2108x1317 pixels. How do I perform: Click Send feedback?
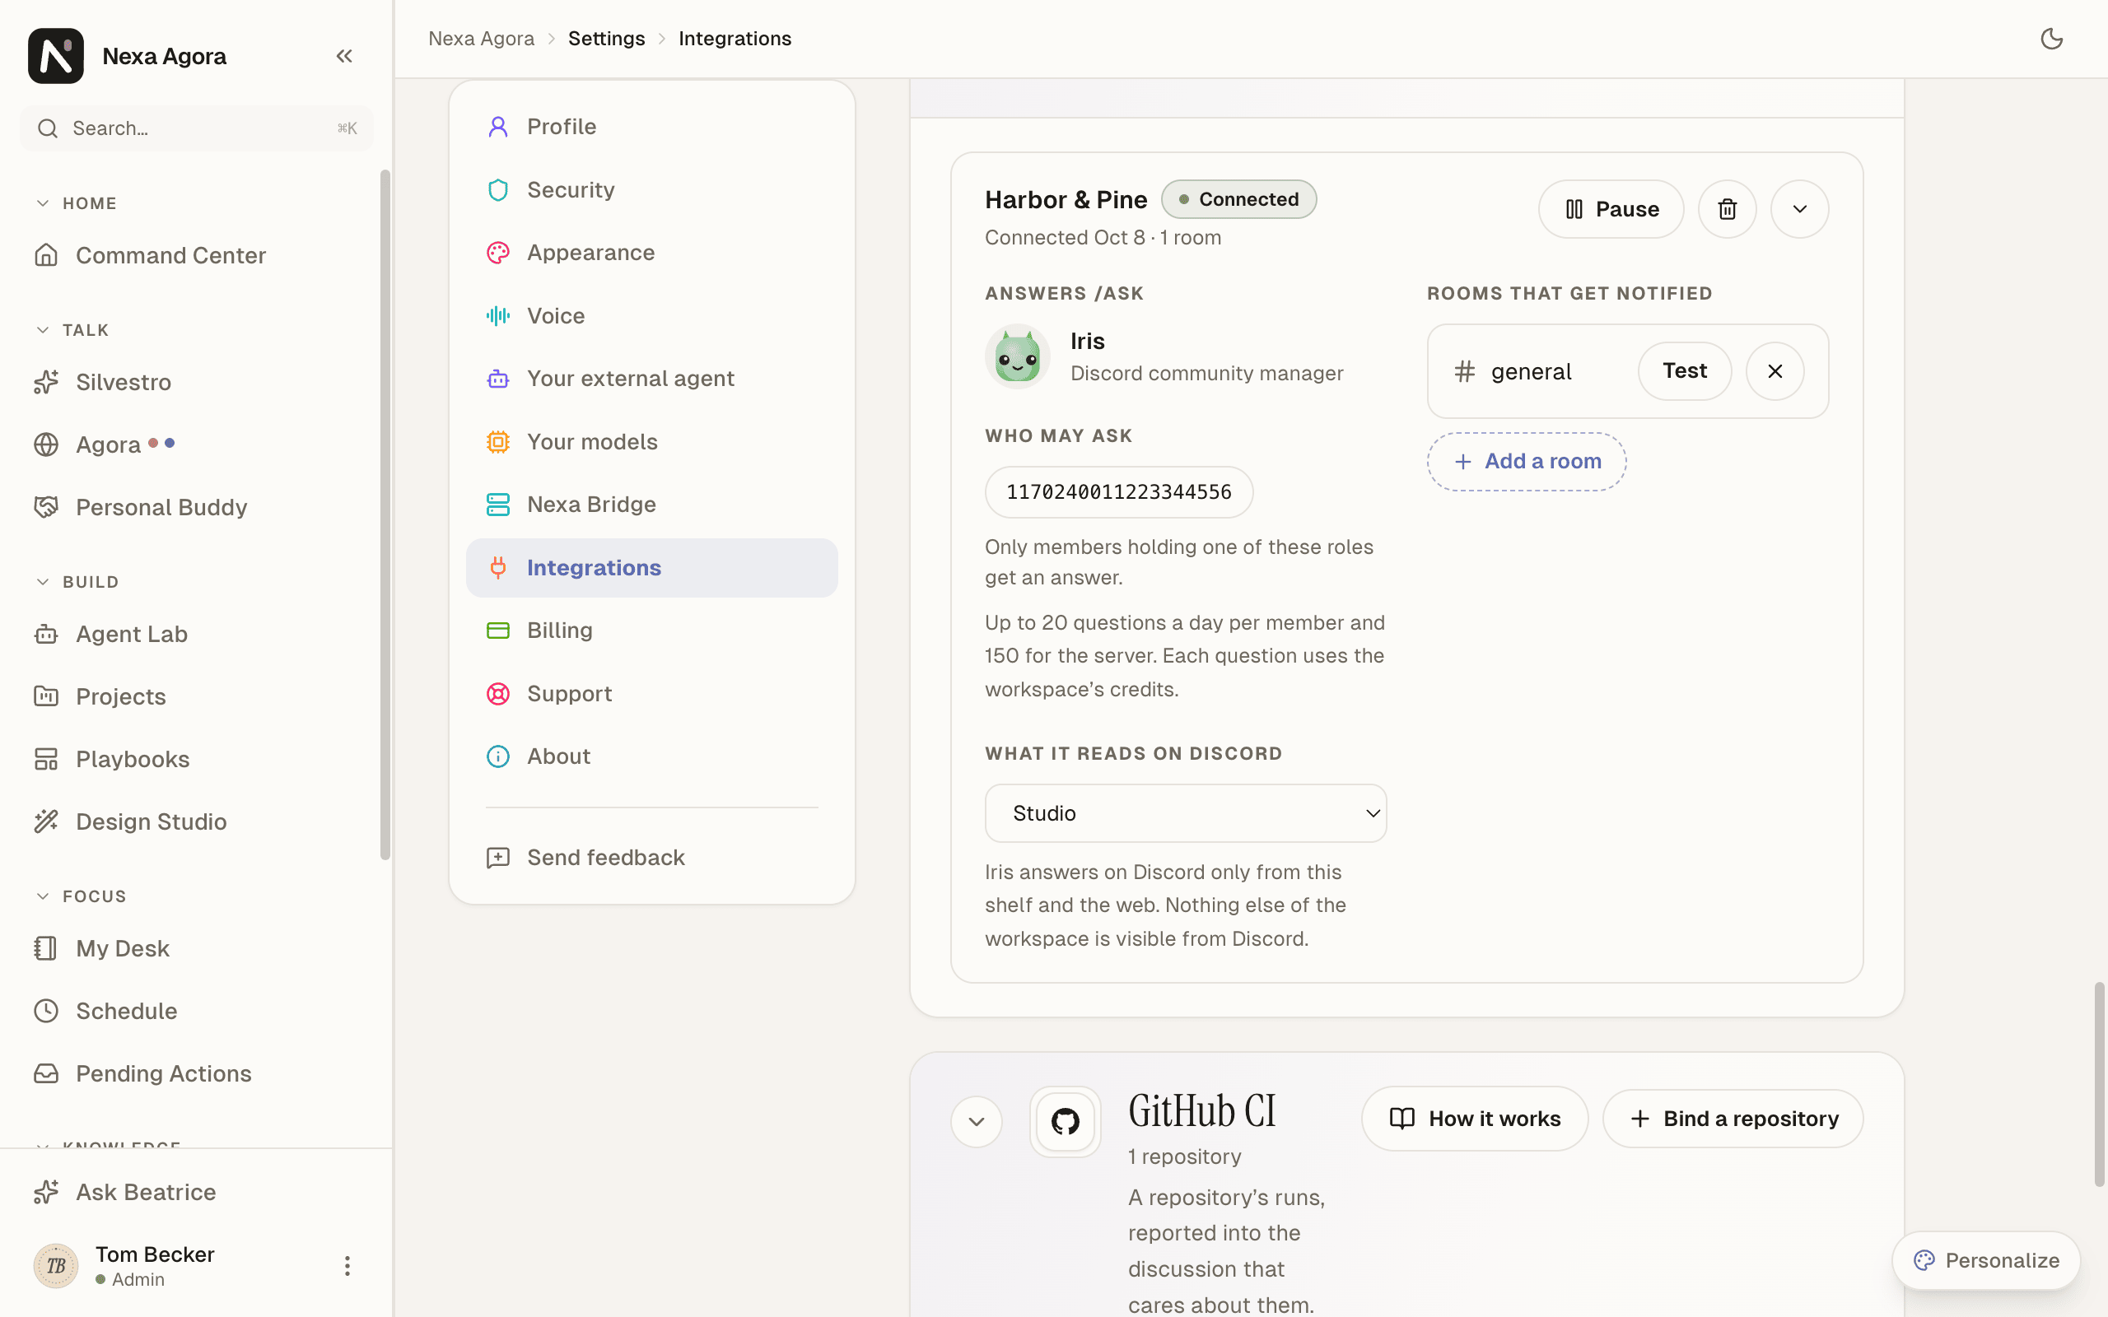coord(651,857)
